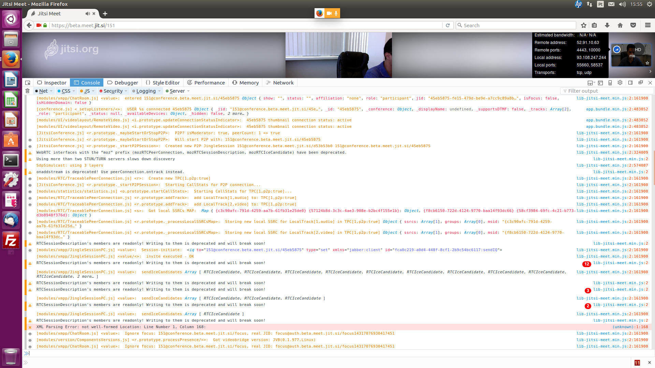Screen dimensions: 655x368
Task: Reload the Jitsi Meet page
Action: (448, 25)
